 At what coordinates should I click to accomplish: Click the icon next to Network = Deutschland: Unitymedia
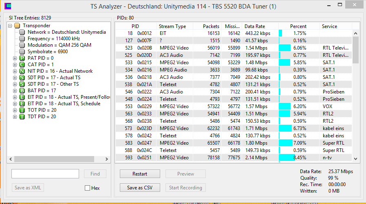22,32
